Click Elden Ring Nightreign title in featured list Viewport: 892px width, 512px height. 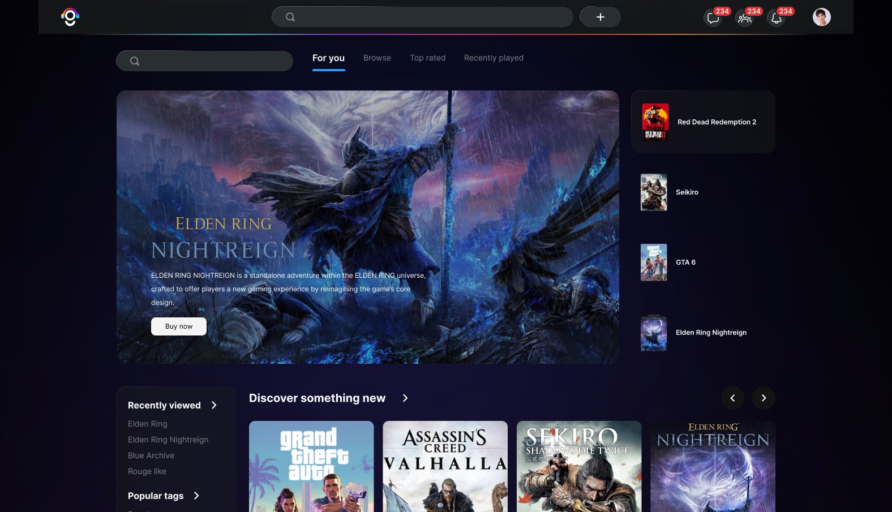(x=711, y=333)
